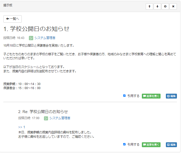Click the title 1. 学校公開日のお知らせ

(x=36, y=29)
